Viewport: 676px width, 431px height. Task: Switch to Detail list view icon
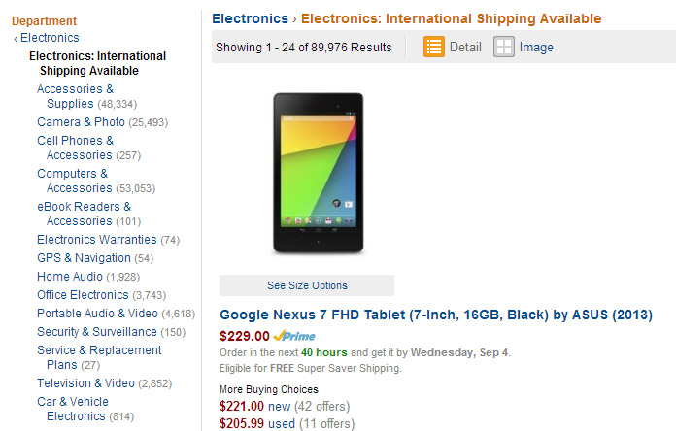tap(434, 47)
